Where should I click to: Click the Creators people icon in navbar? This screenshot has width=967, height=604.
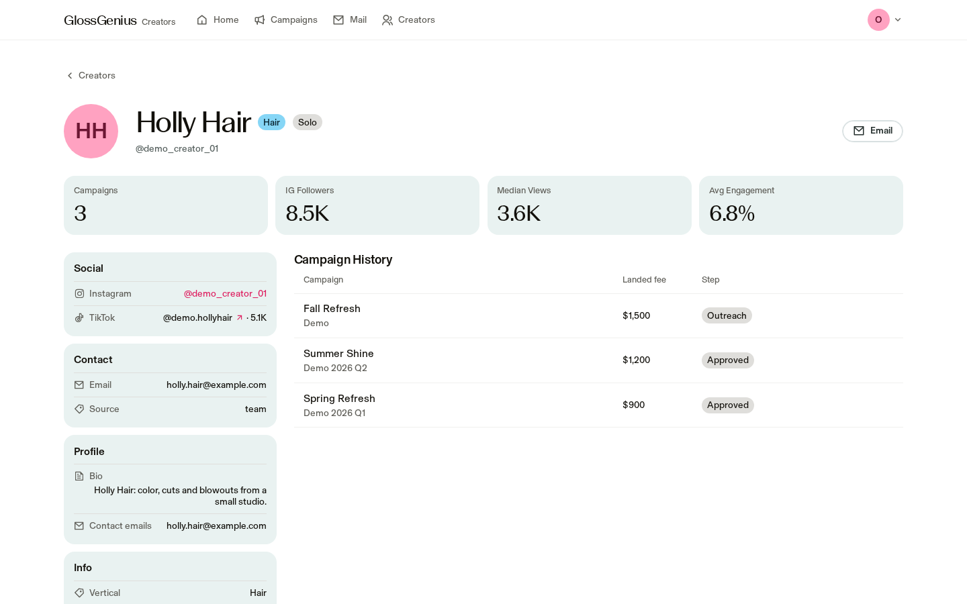(x=387, y=20)
